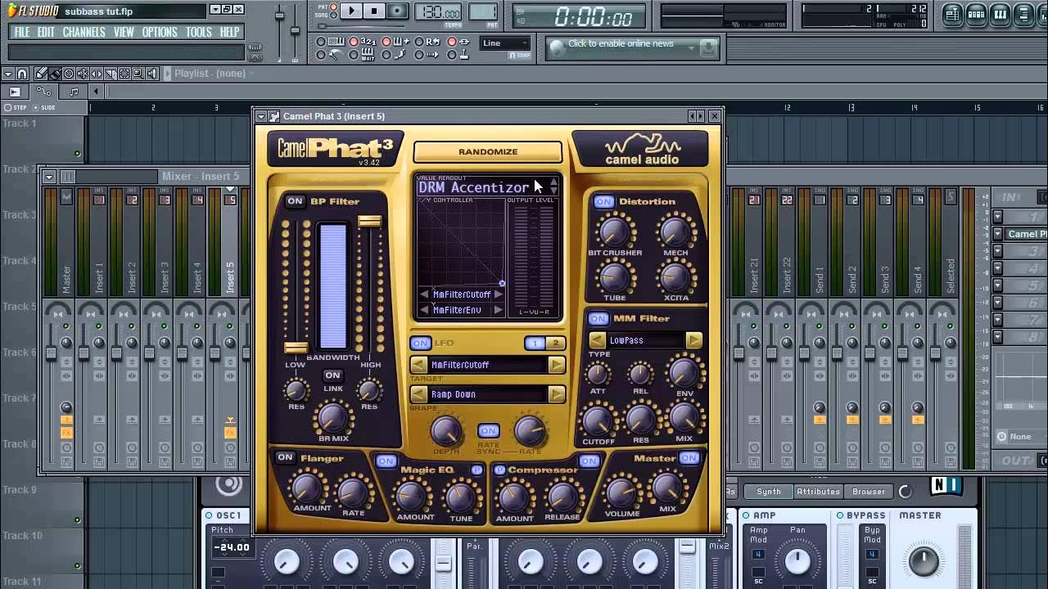
Task: Select the PAT mode radio button
Action: (333, 7)
